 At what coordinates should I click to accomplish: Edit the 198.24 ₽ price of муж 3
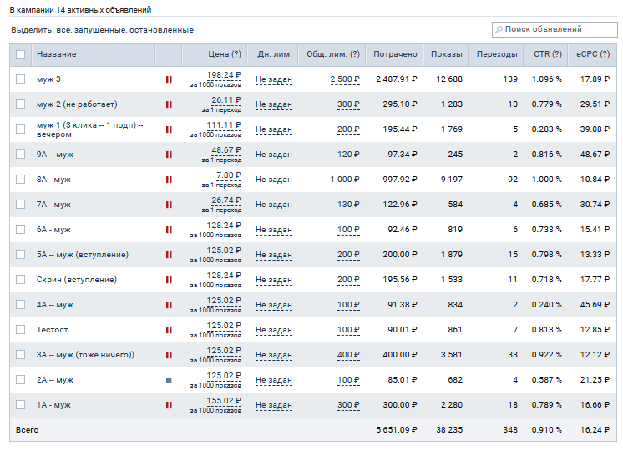(223, 74)
